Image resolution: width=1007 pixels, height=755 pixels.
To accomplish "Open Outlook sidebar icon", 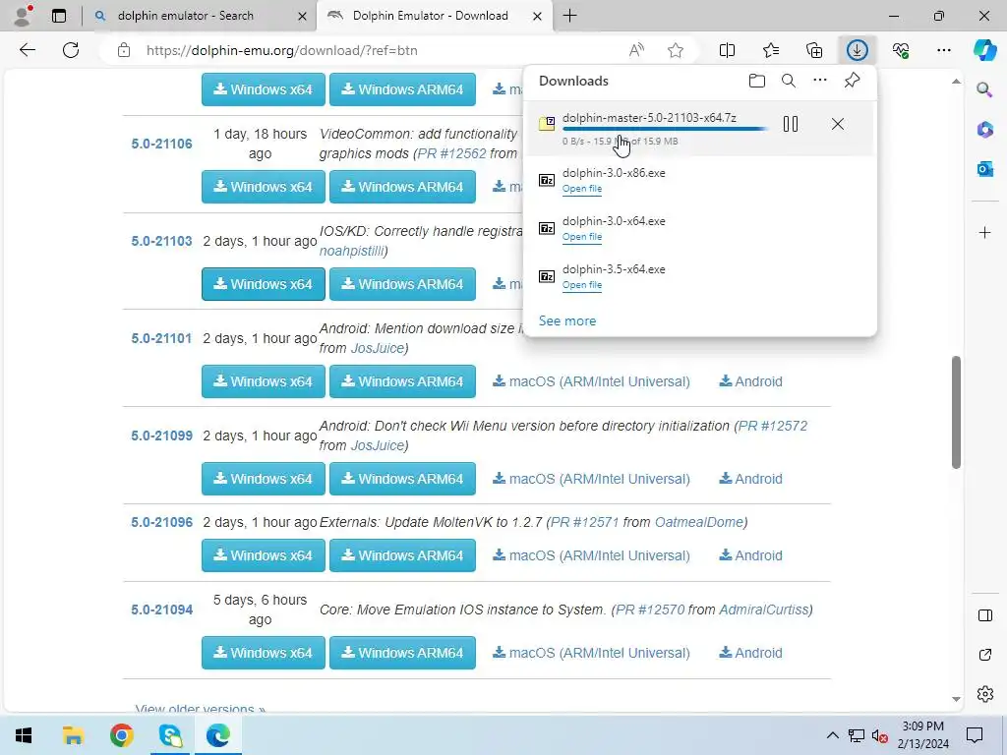I will point(985,169).
